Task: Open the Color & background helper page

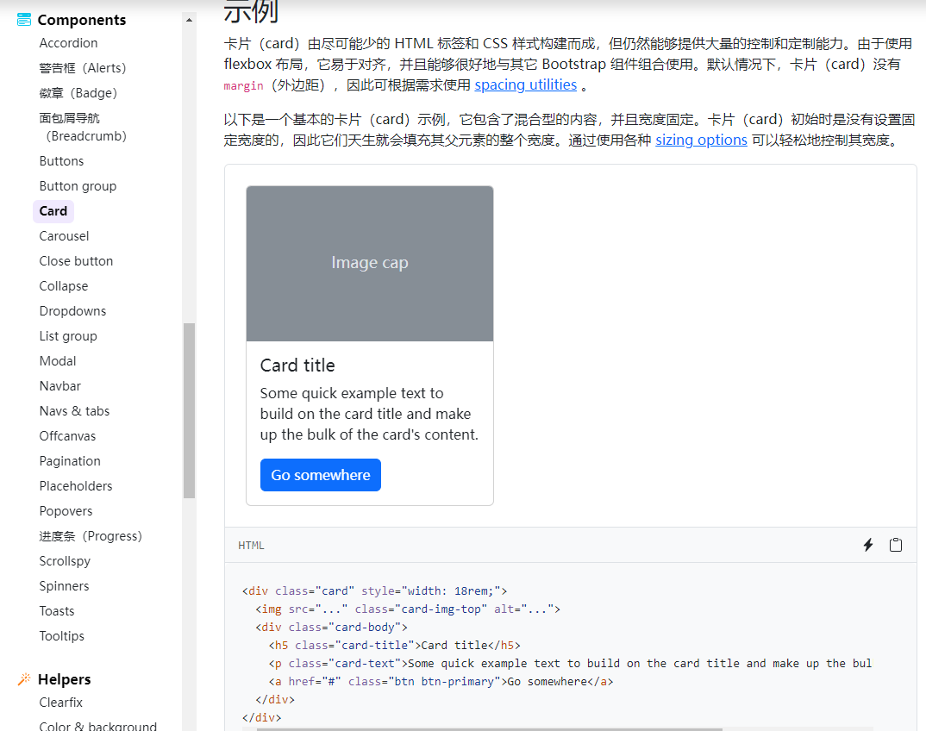Action: pos(98,726)
